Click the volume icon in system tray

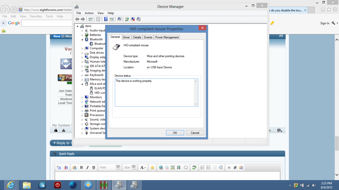coord(314,185)
